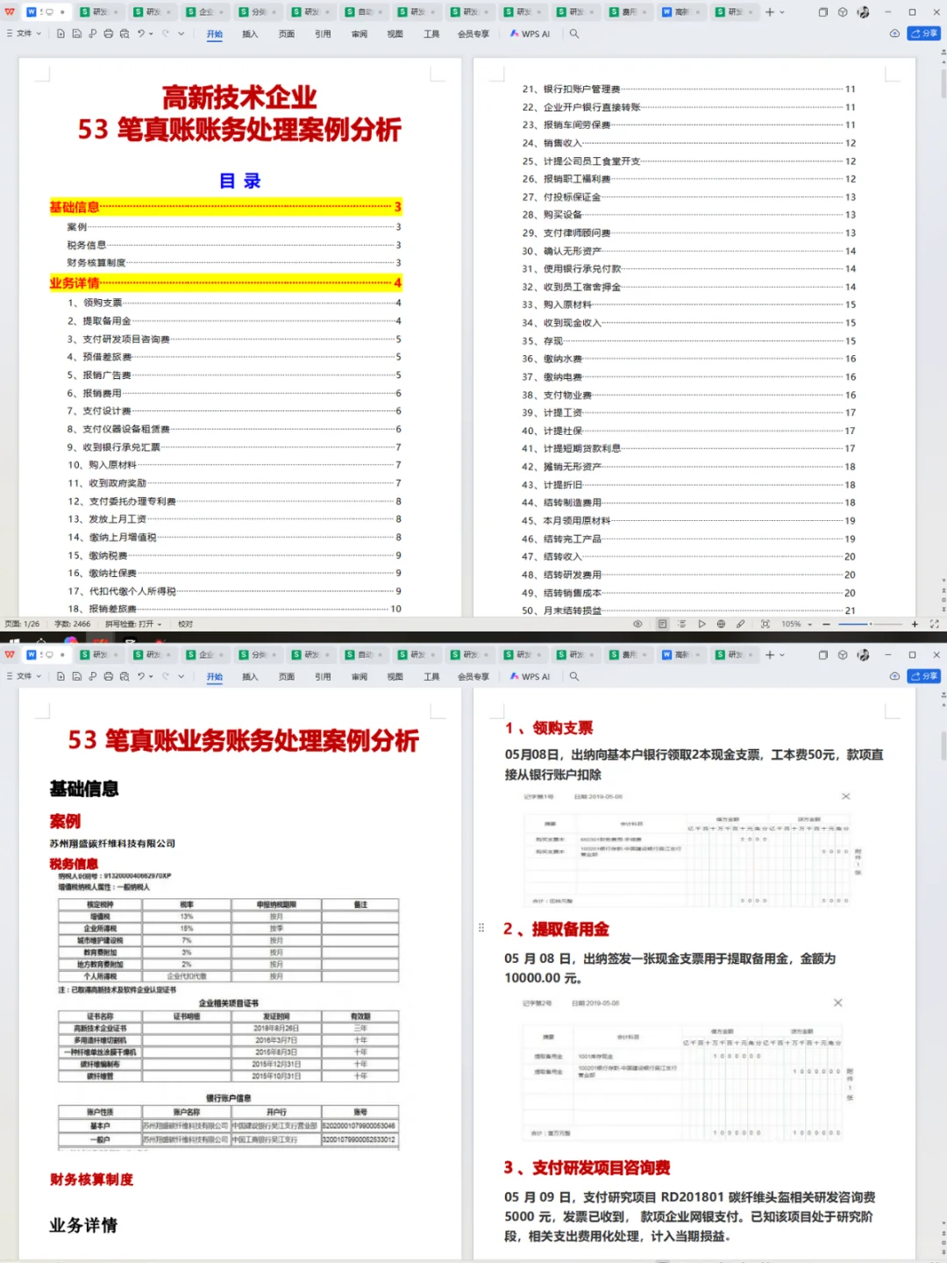Switch to web layout view in status bar
947x1263 pixels.
(721, 624)
